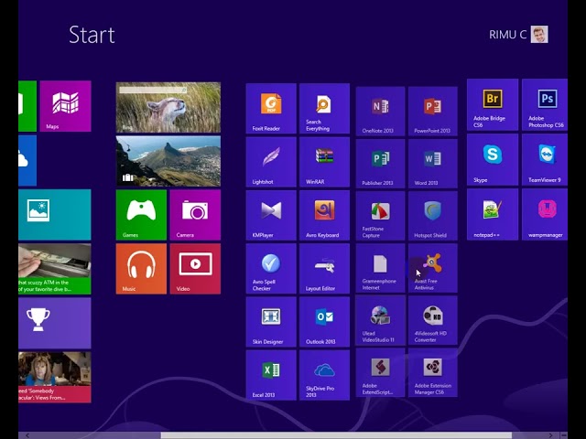Open the Video tile
The image size is (586, 439).
(195, 269)
